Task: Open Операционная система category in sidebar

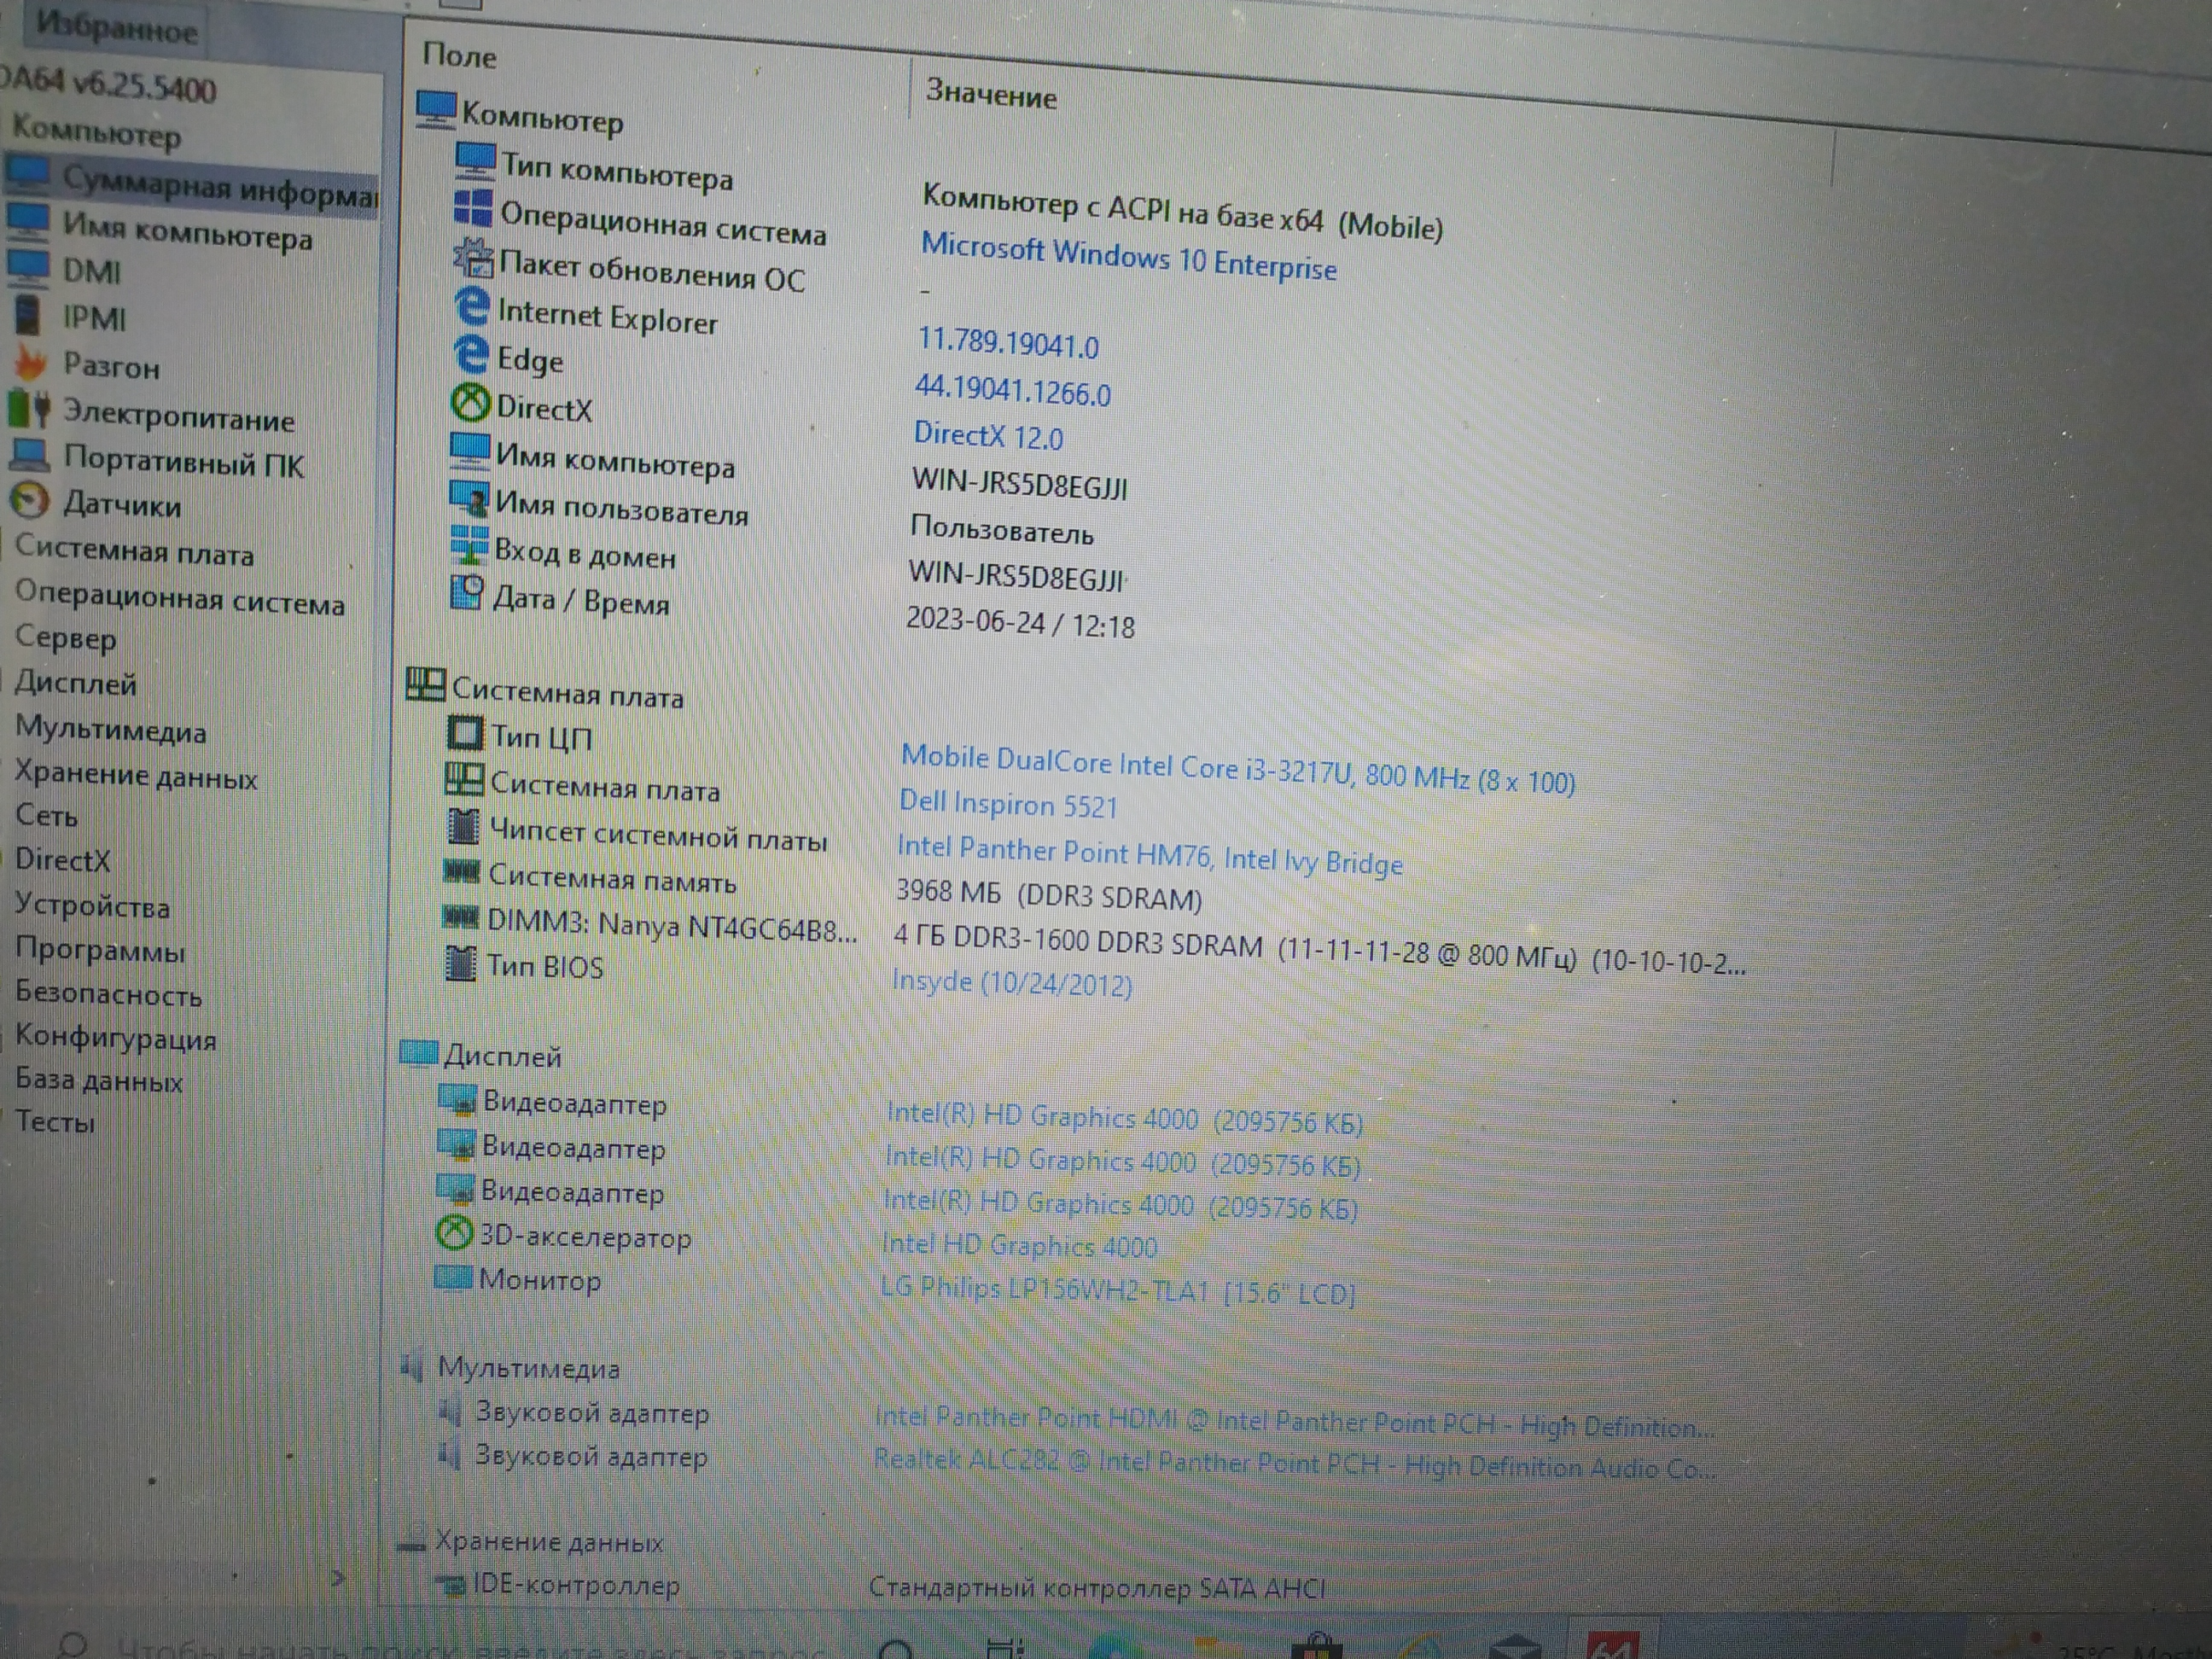Action: [179, 598]
